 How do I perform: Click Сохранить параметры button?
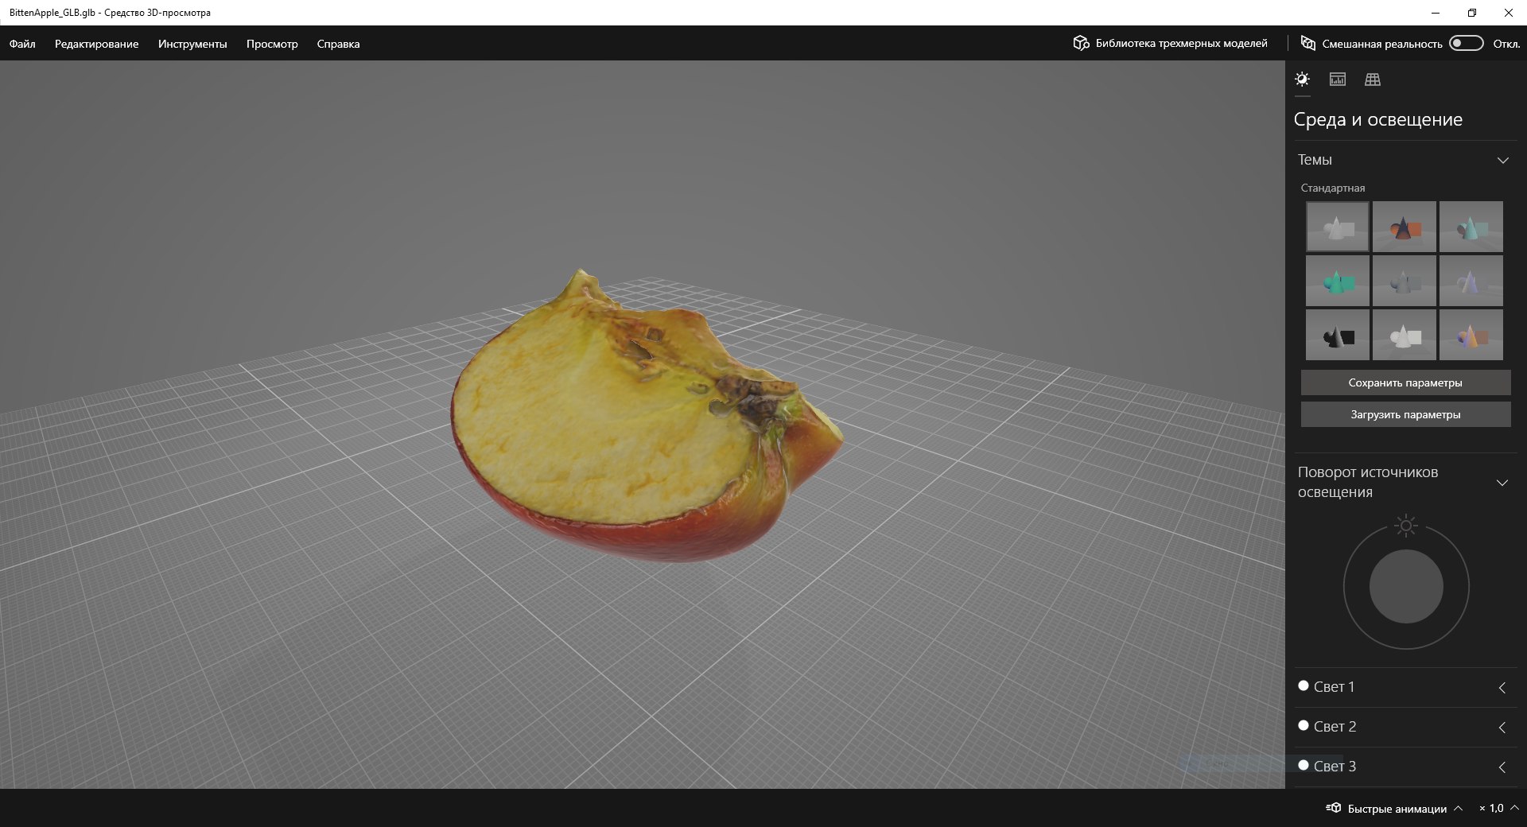click(1405, 382)
